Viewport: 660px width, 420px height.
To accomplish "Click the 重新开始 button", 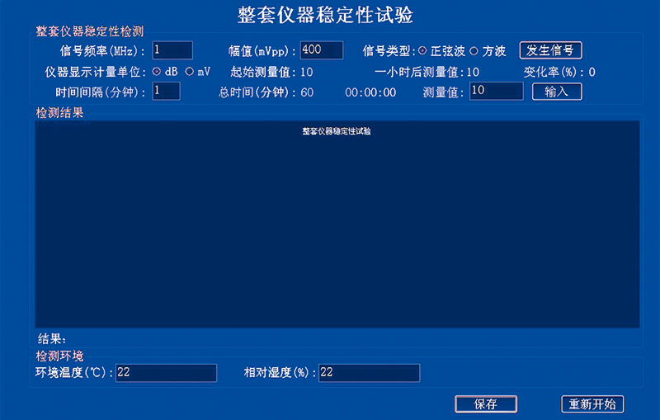I will [x=592, y=404].
